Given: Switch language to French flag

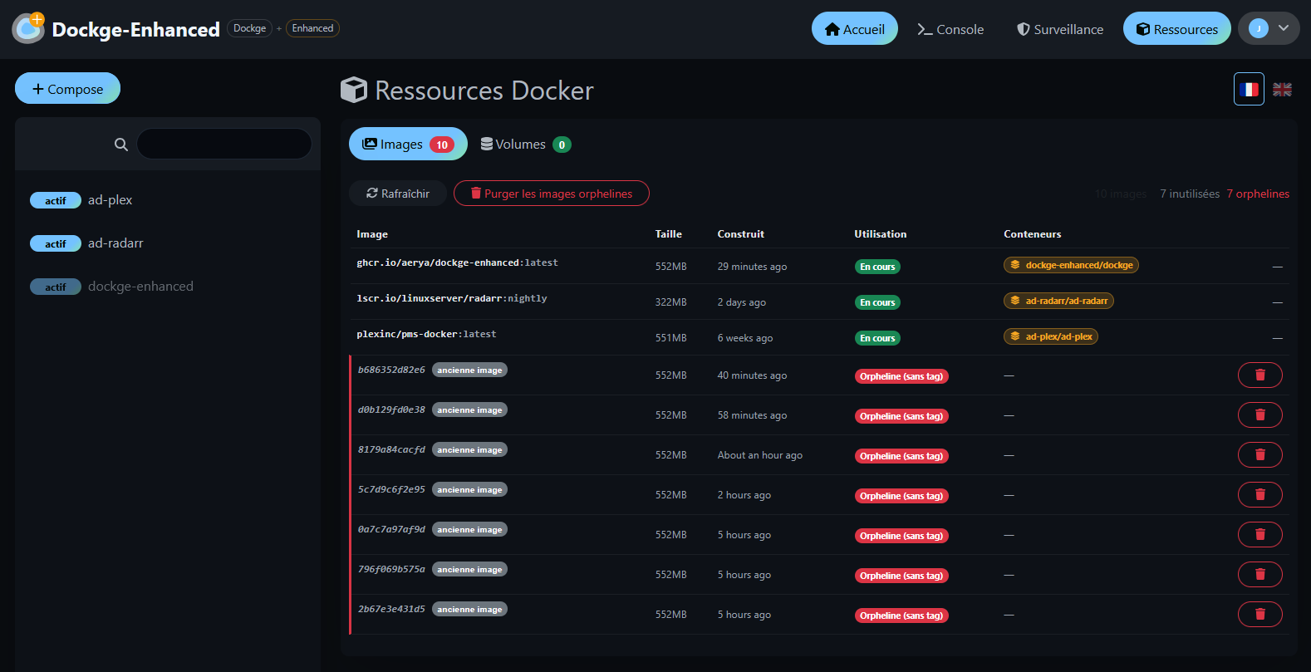Looking at the screenshot, I should coord(1249,90).
